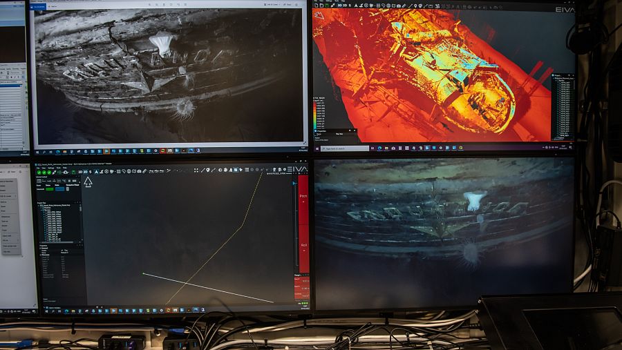
Task: Open the File menu in the navigation window
Action: (39, 166)
